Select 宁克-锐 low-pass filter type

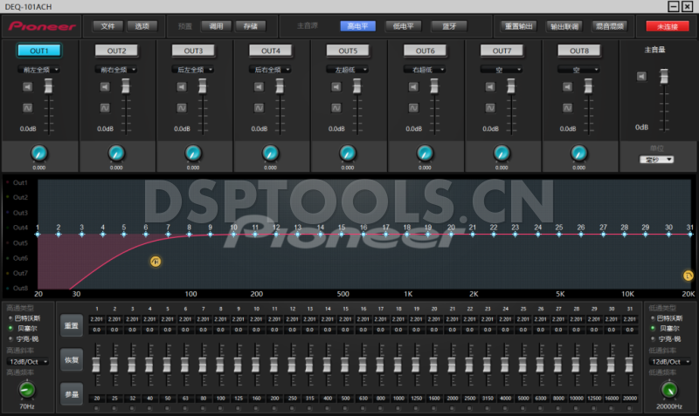tap(652, 338)
